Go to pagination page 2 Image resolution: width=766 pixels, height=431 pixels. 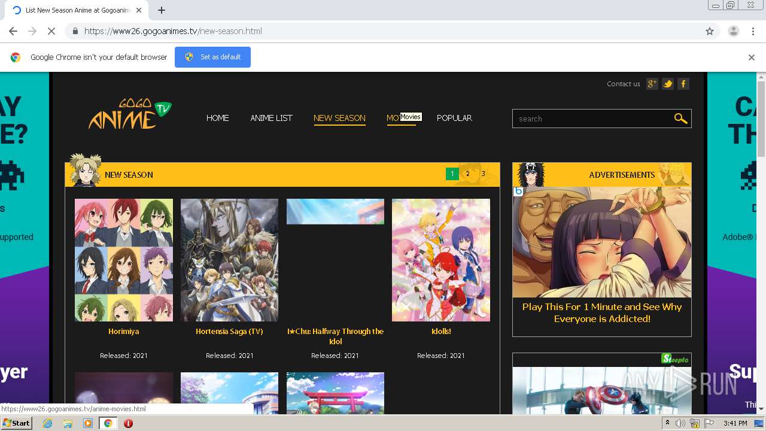point(468,174)
